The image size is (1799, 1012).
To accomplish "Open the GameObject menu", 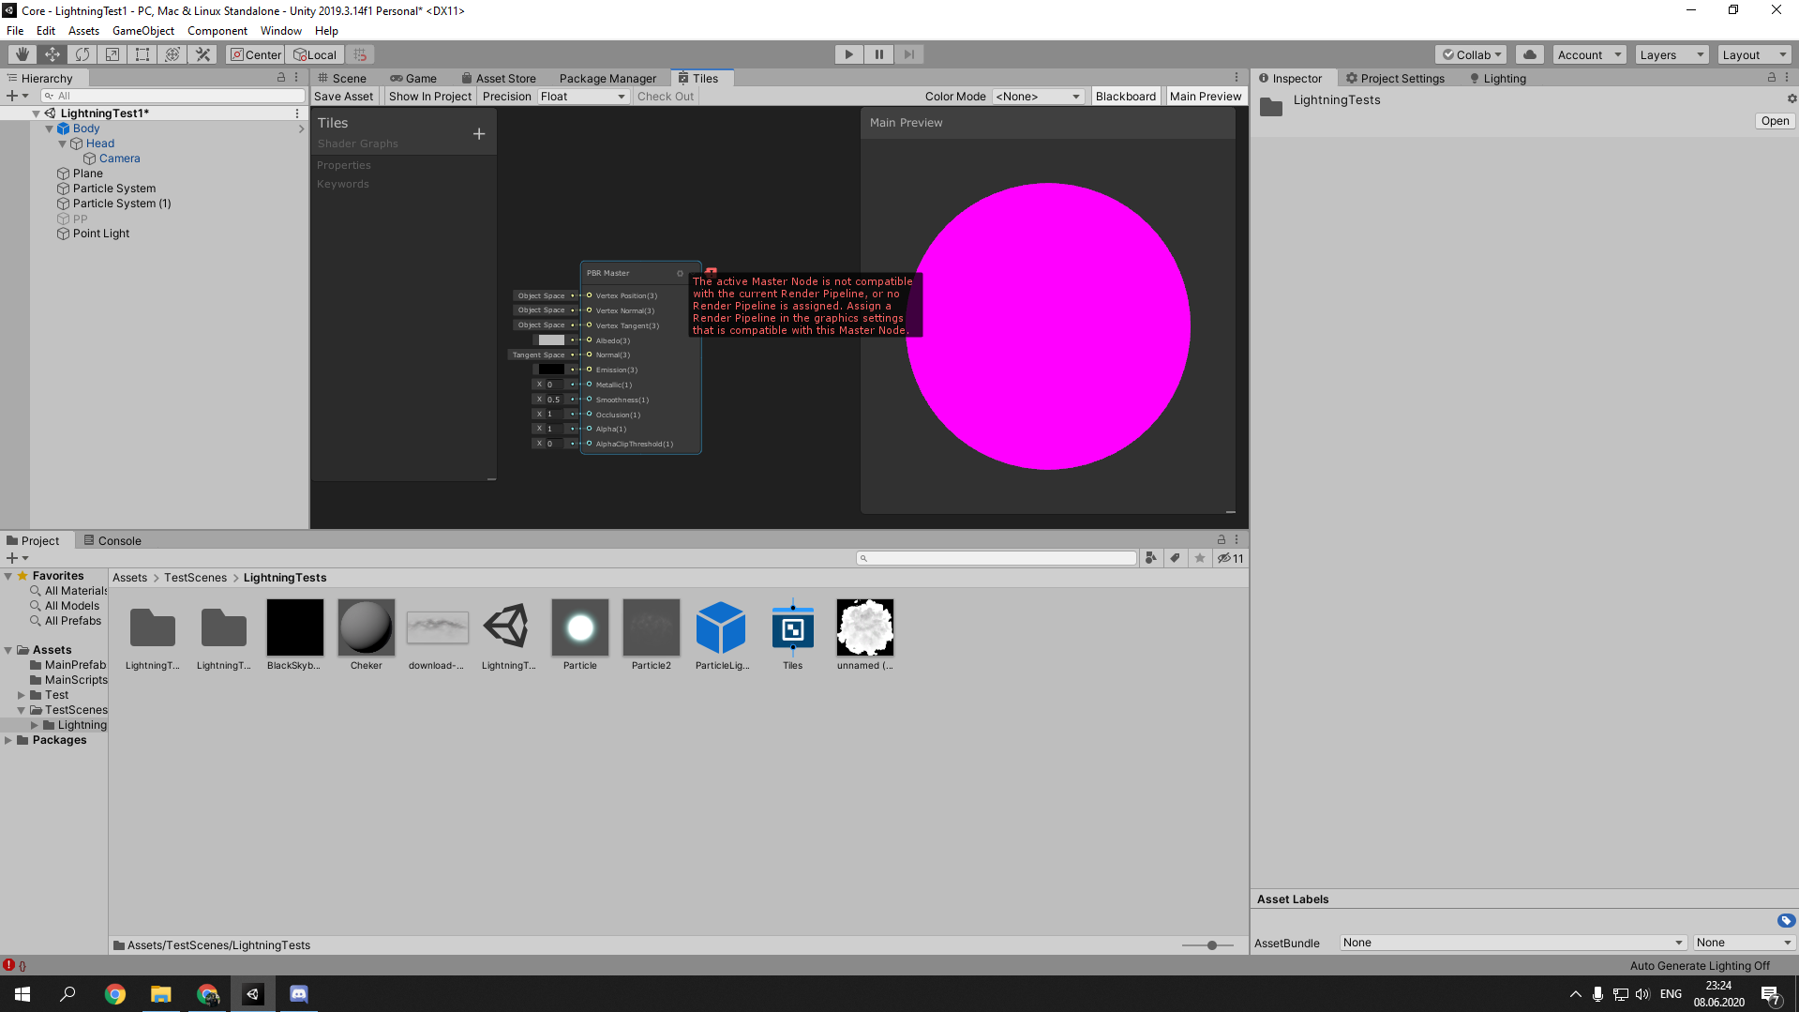I will pos(142,31).
